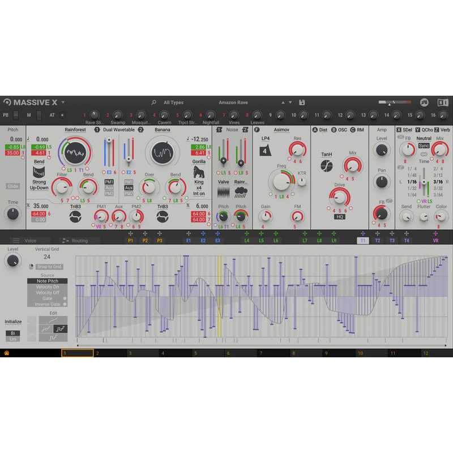The height and width of the screenshot is (453, 453).
Task: Click the move handle above VR
Action: click(x=435, y=233)
